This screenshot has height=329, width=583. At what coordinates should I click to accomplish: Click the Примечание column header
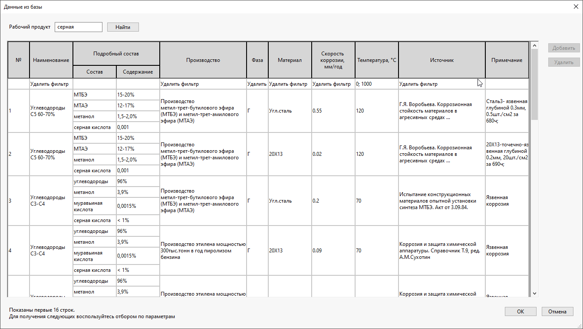click(x=507, y=60)
